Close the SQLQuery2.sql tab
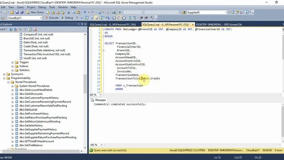The width and height of the screenshot is (284, 160). coord(193,24)
